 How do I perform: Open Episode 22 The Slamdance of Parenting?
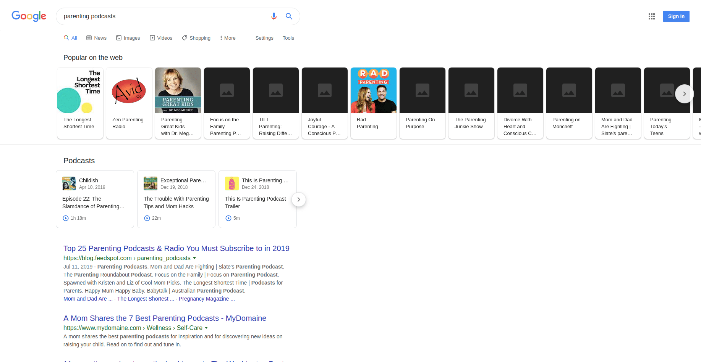tap(94, 203)
